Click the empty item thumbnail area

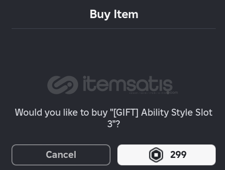(114, 66)
